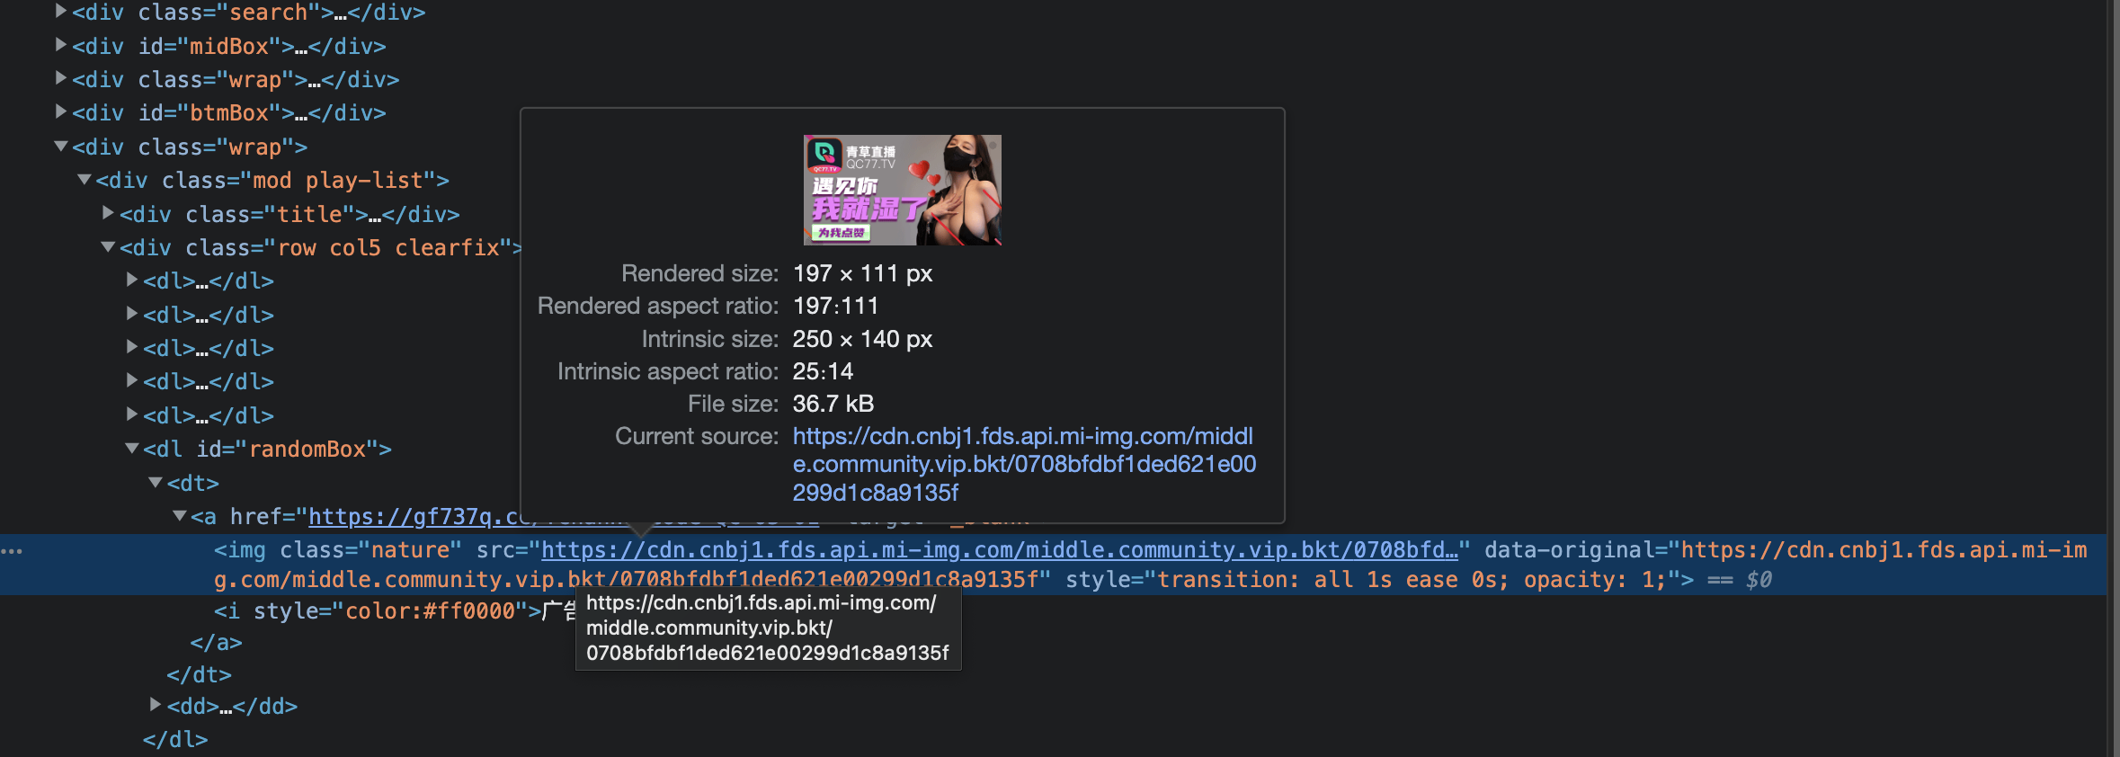This screenshot has height=757, width=2120.
Task: Expand the collapsed div with class "wrap"
Action: pos(59,79)
